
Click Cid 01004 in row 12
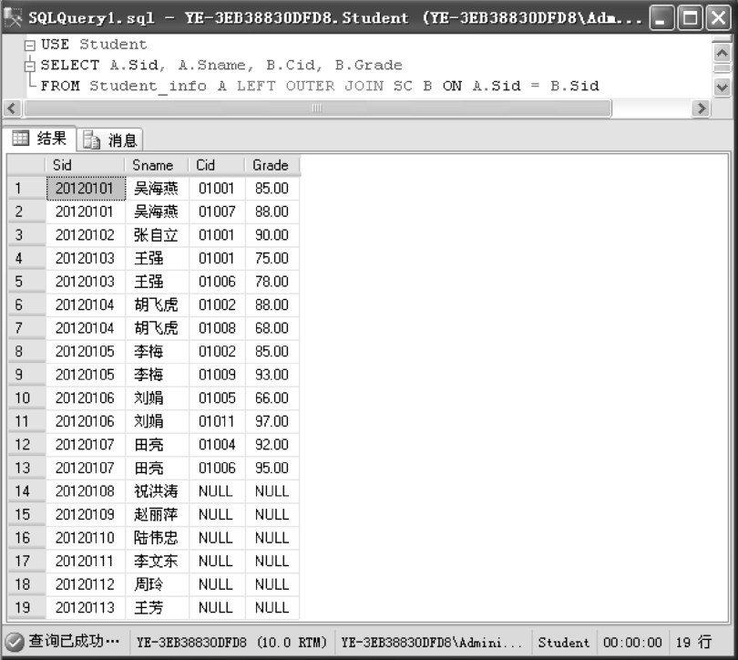click(x=217, y=444)
